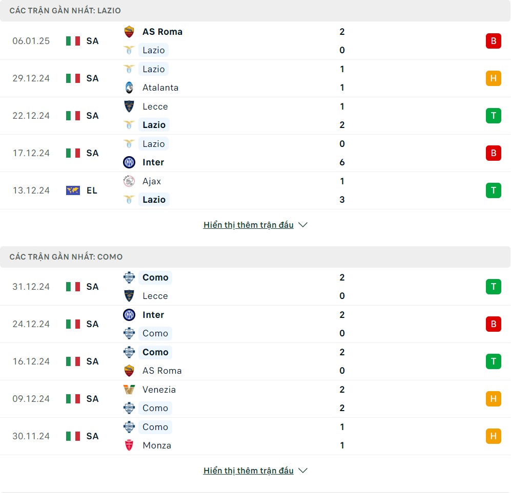
Task: Click the Monza club crest
Action: tap(129, 445)
